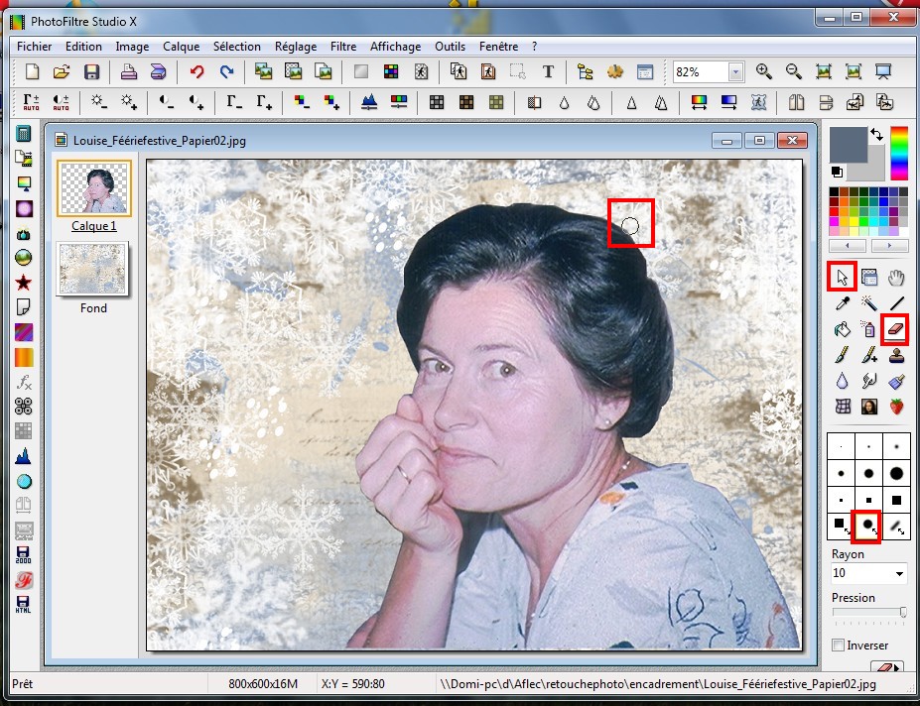Apply Auto levels icon
Viewport: 920px width, 706px height.
[x=31, y=102]
